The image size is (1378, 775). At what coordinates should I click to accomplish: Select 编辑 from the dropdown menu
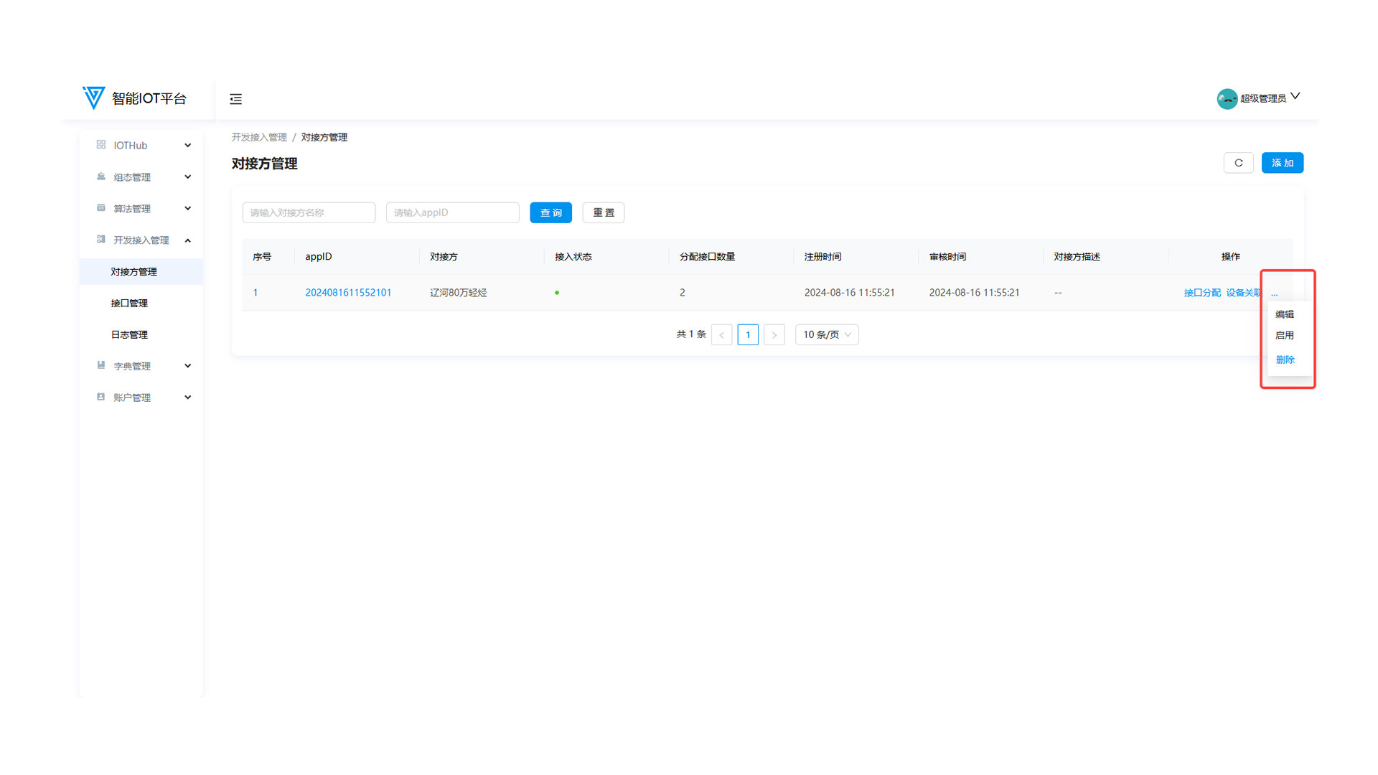pyautogui.click(x=1285, y=314)
